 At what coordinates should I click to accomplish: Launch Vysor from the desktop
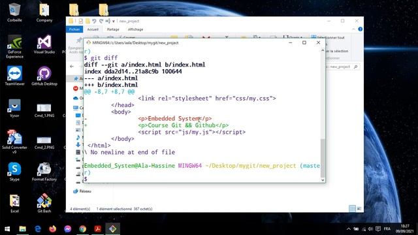(14, 108)
